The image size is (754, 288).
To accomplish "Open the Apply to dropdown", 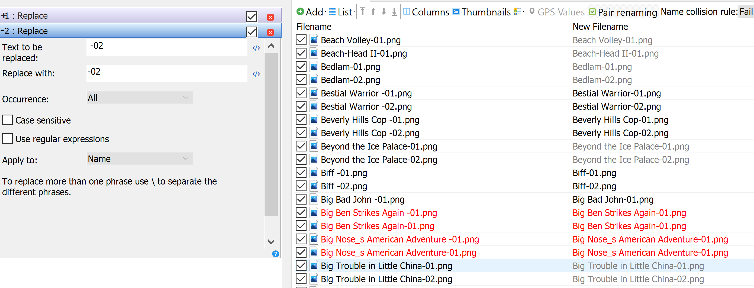I will [x=139, y=159].
